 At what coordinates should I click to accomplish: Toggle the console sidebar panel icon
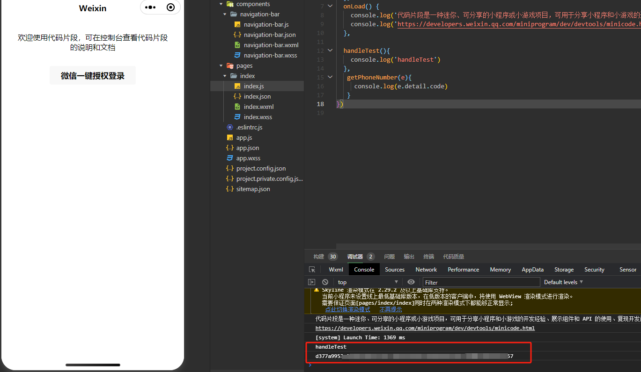311,282
